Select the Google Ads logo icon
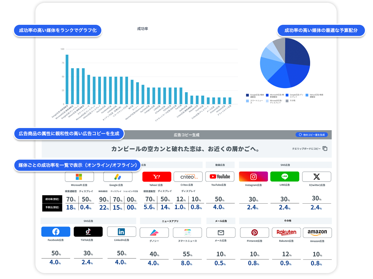Image resolution: width=373 pixels, height=279 pixels. tap(117, 177)
